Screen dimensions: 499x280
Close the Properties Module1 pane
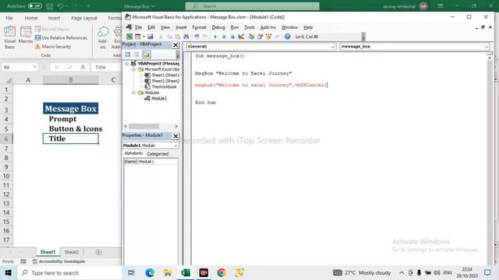[175, 136]
